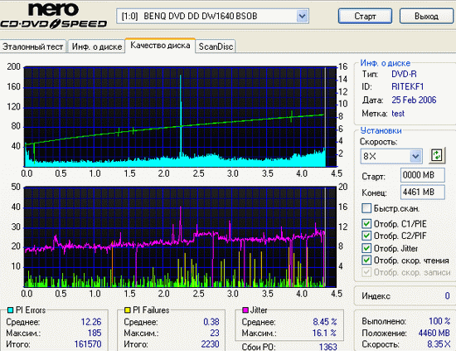Click the yellow PI Failures legend square

coord(127,310)
